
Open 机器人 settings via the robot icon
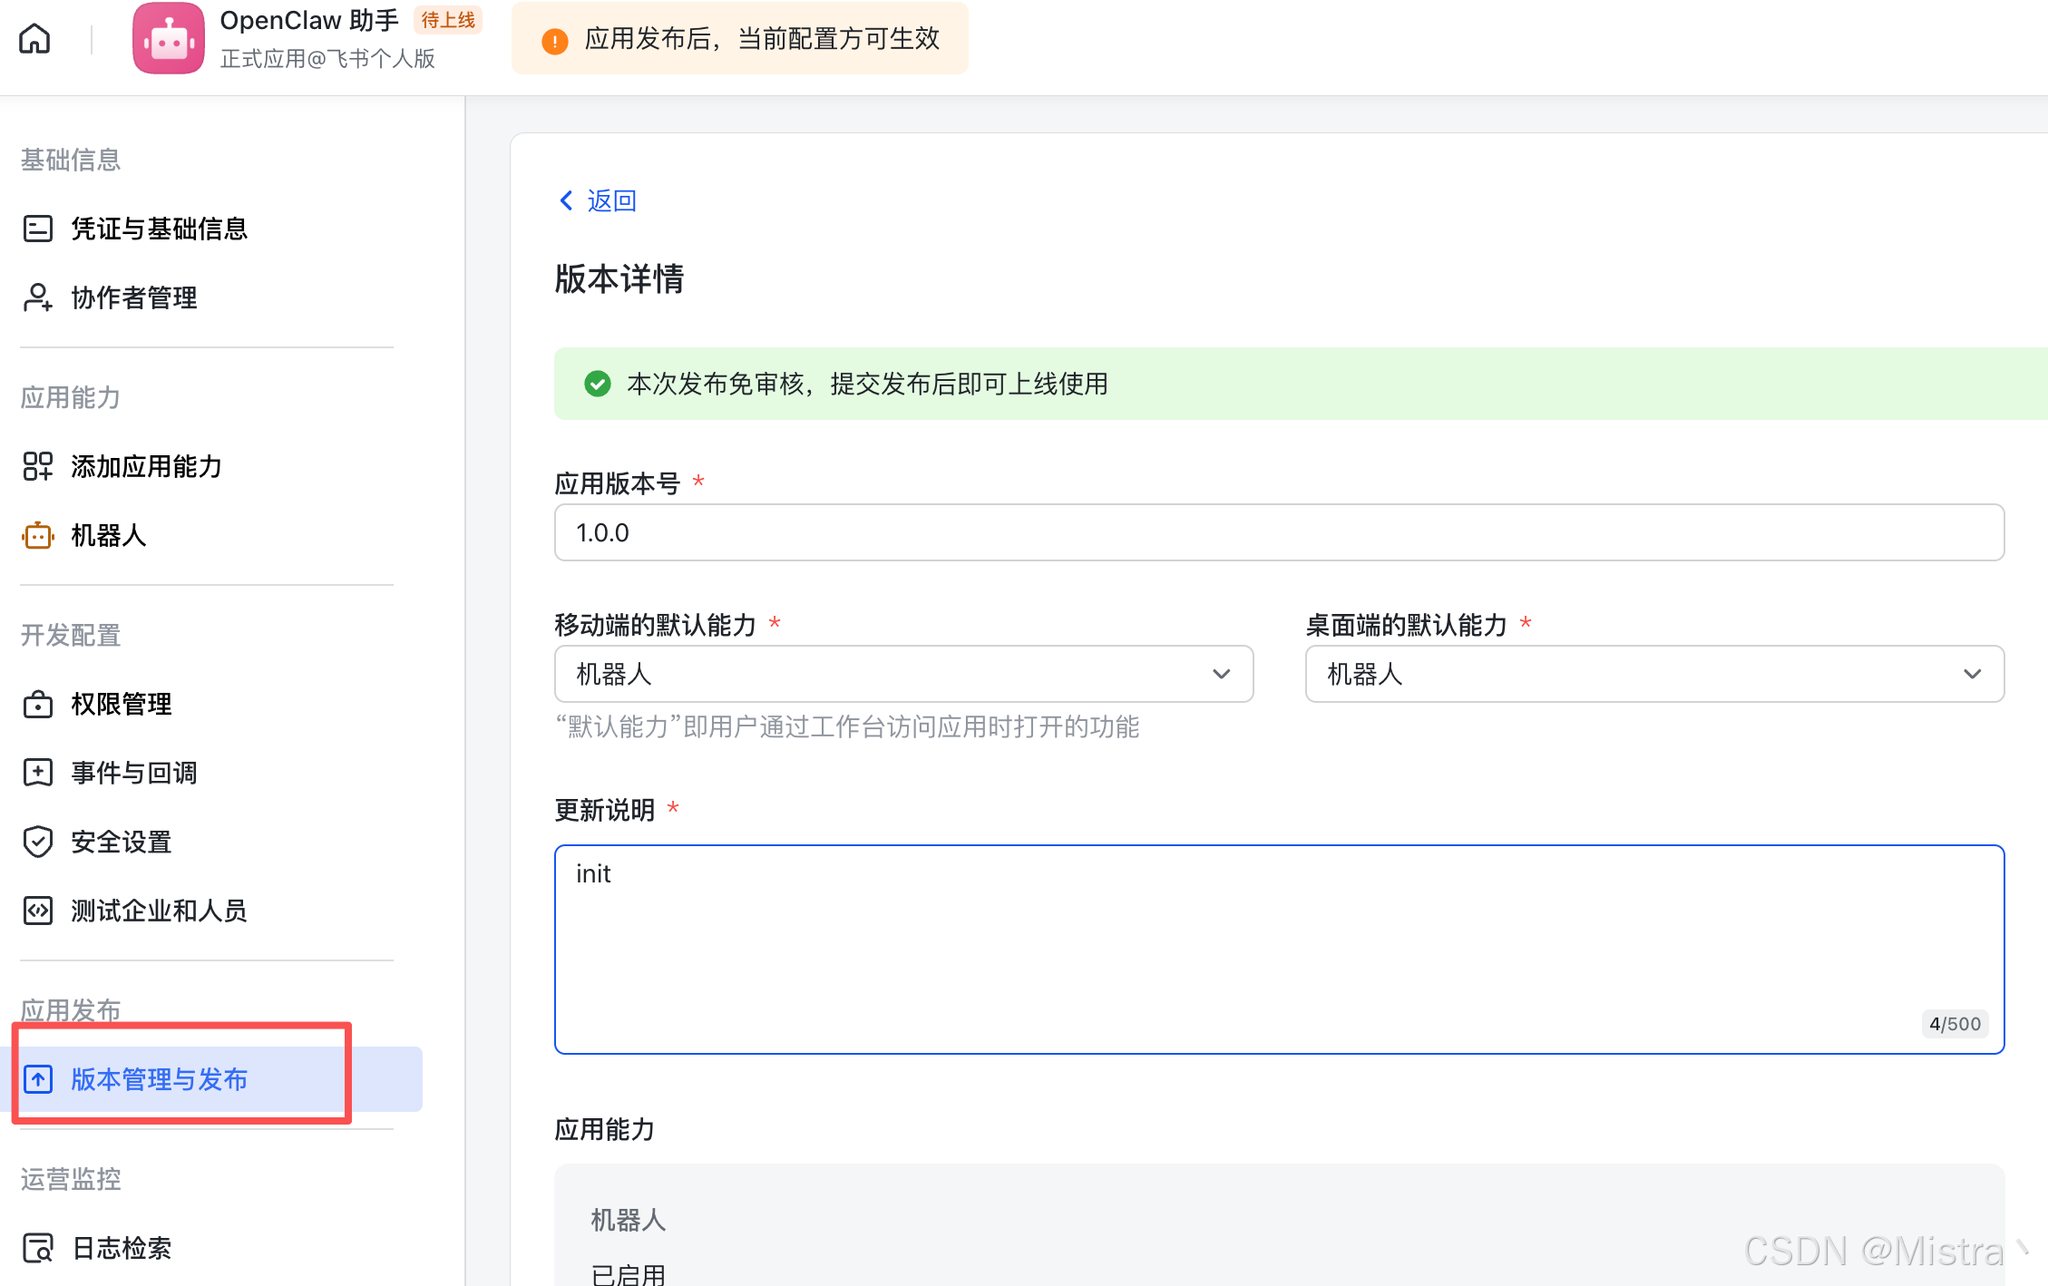pyautogui.click(x=37, y=535)
